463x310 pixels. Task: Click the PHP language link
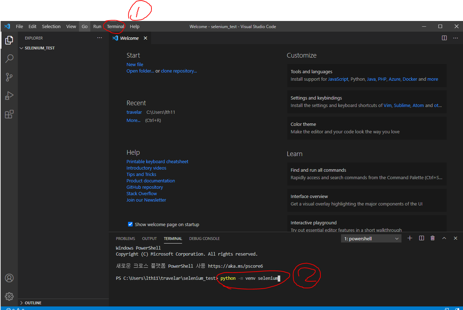click(382, 79)
